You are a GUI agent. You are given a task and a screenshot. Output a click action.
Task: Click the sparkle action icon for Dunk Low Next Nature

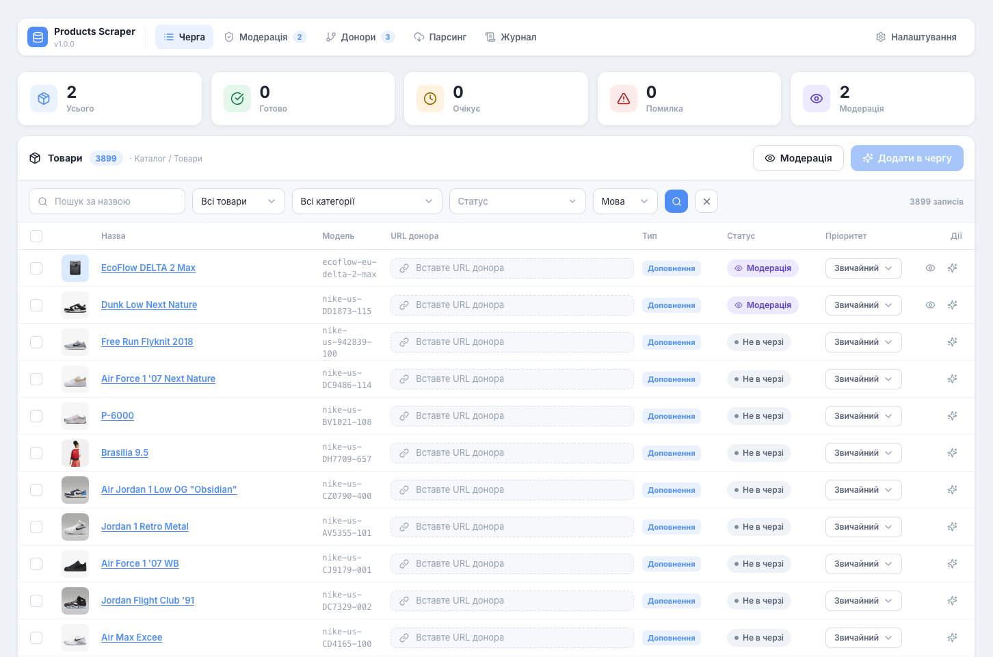[x=952, y=305]
